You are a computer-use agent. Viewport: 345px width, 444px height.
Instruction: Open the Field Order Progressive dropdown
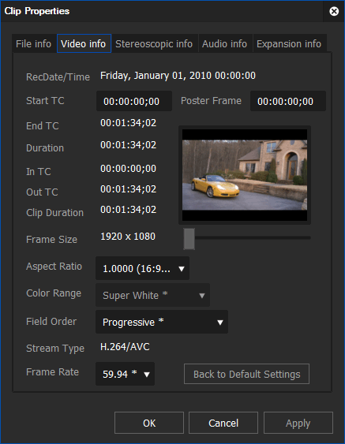tap(162, 322)
